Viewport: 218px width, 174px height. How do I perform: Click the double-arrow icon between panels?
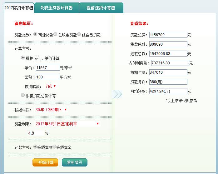[118, 94]
